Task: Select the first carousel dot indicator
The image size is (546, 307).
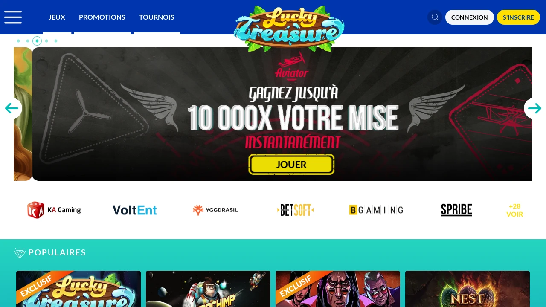Action: [18, 41]
